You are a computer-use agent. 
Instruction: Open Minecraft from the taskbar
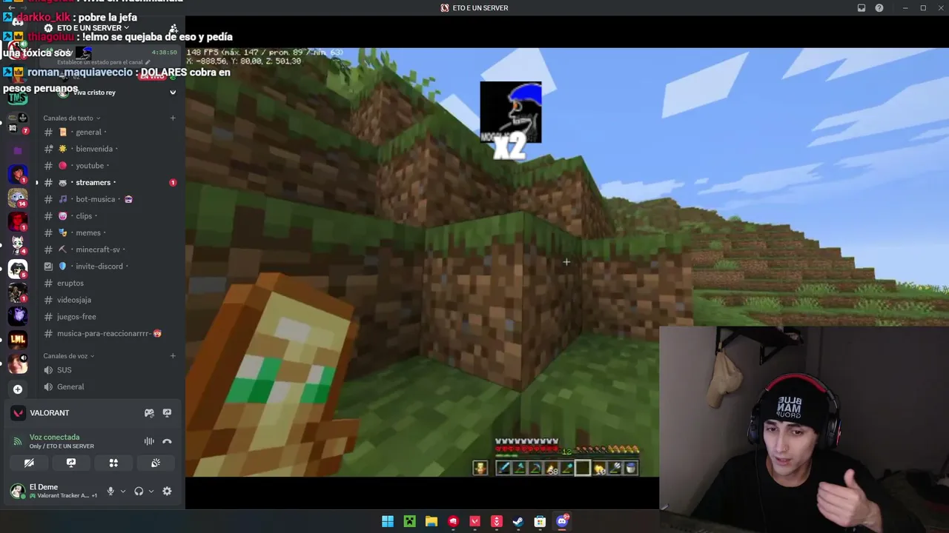[x=409, y=522]
